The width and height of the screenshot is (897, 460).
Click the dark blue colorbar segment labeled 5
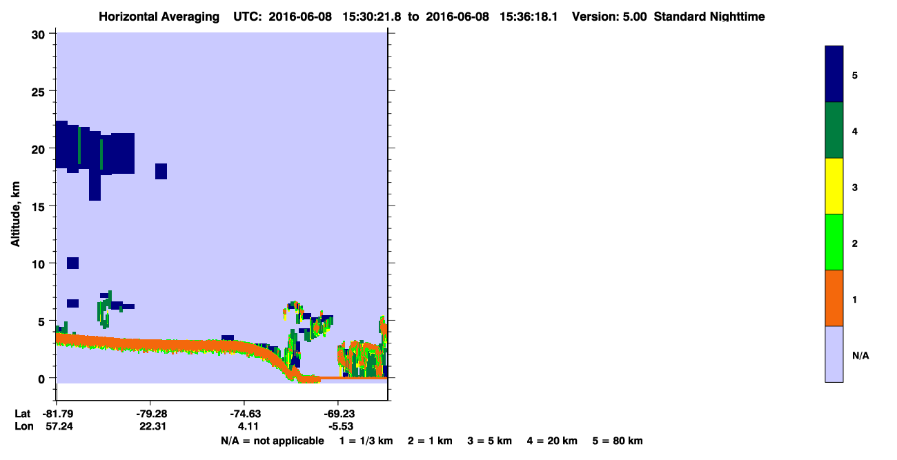(x=834, y=74)
